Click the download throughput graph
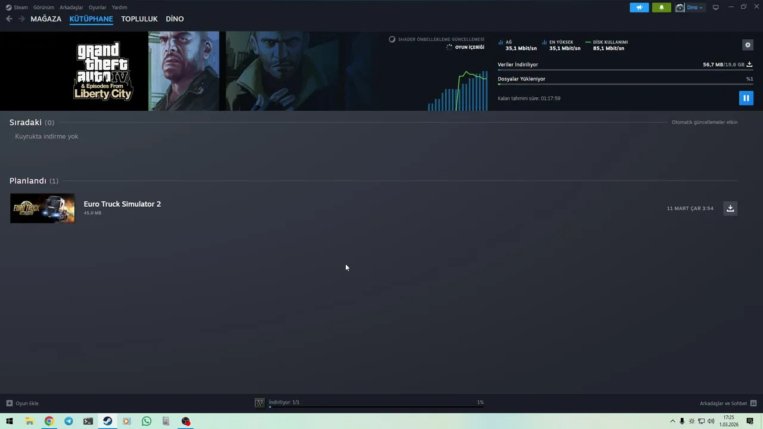This screenshot has width=763, height=429. tap(458, 89)
